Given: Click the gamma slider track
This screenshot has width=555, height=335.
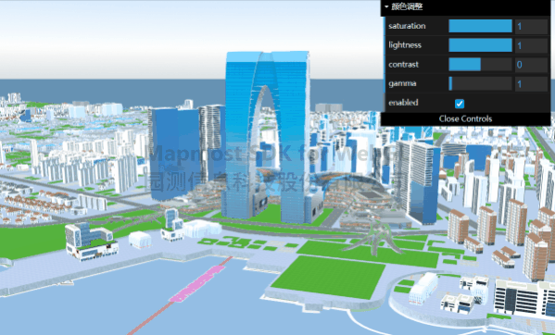Looking at the screenshot, I should coord(480,83).
